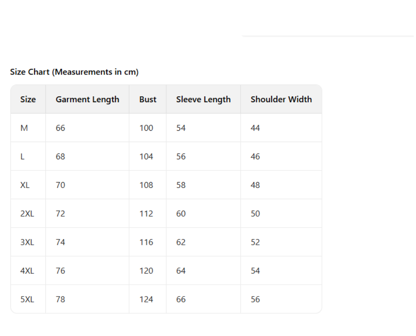
Task: Click bust value 100 for size M
Action: click(x=146, y=128)
